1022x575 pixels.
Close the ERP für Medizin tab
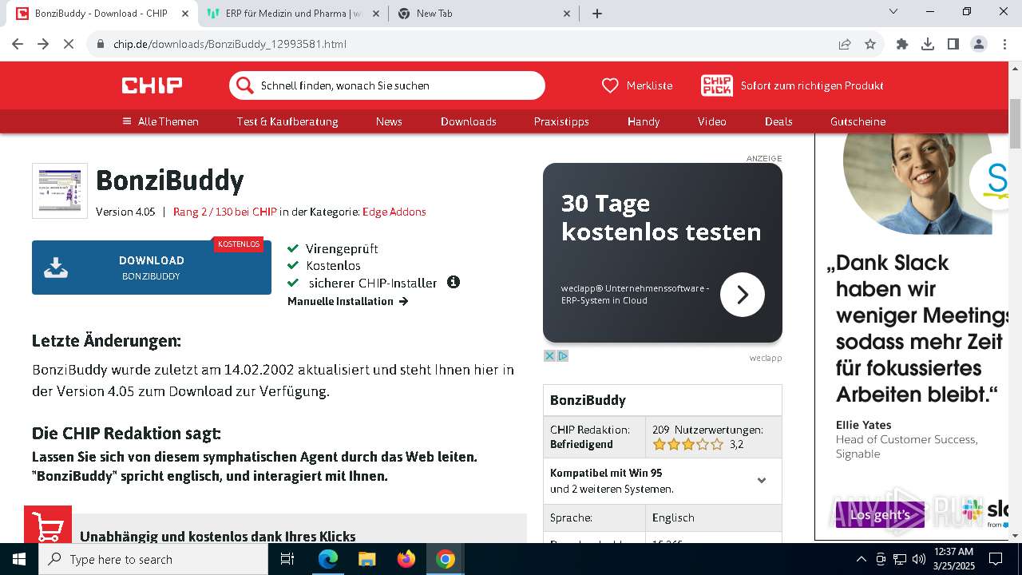(x=376, y=14)
